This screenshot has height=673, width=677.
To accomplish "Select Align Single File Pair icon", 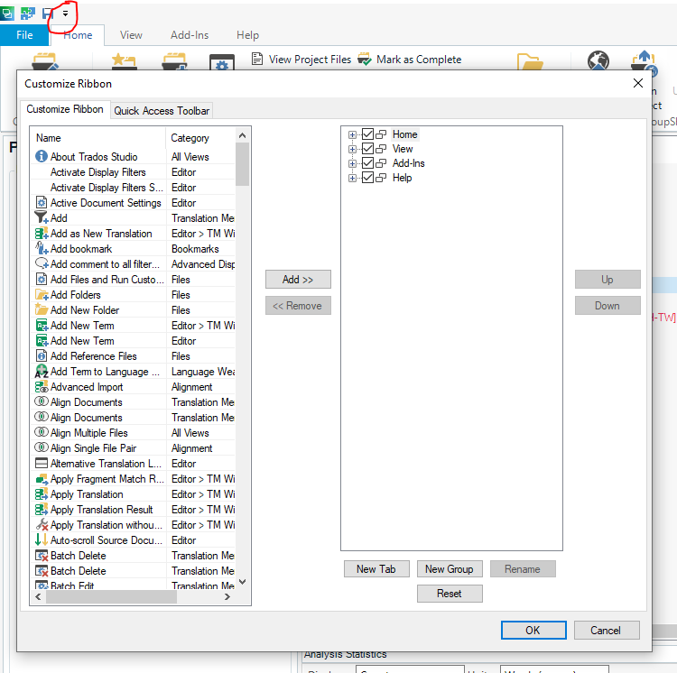I will 42,447.
